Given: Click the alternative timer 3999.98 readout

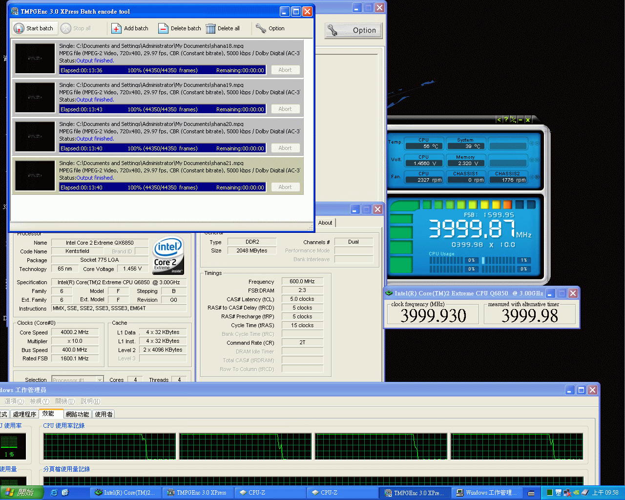Looking at the screenshot, I should point(529,315).
